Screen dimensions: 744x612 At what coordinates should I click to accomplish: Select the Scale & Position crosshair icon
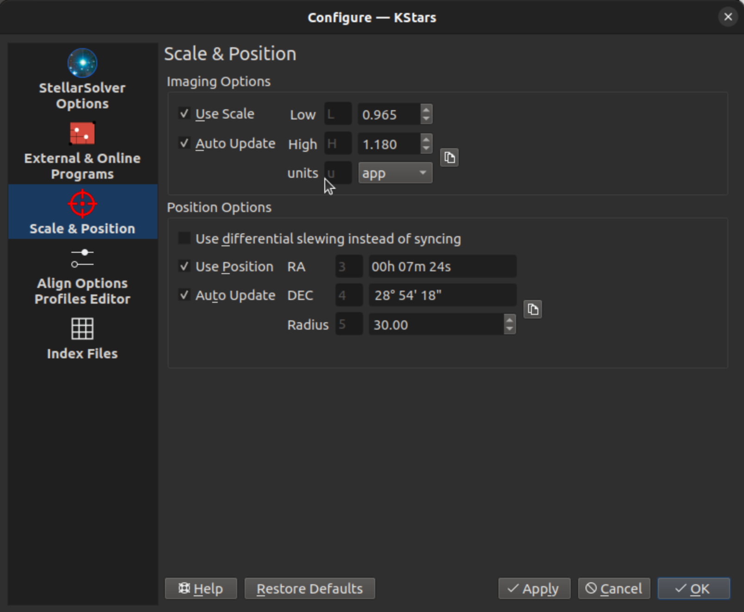pos(82,203)
